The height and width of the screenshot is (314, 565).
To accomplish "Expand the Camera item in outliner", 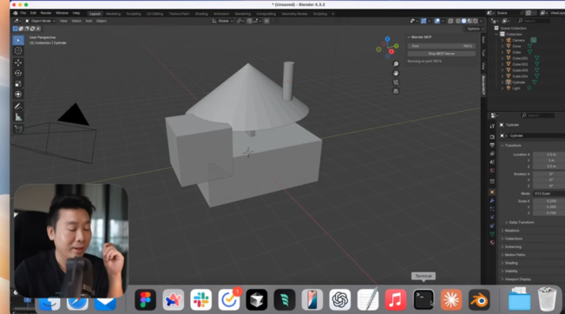I will [x=503, y=40].
